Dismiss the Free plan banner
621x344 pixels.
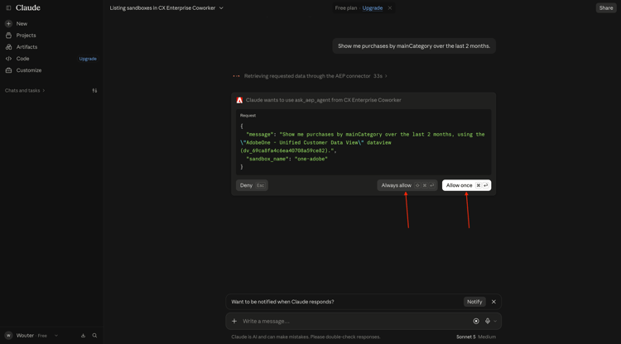[390, 8]
